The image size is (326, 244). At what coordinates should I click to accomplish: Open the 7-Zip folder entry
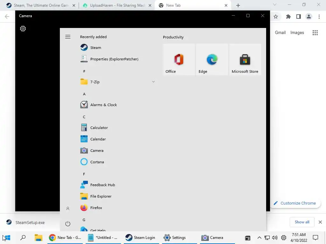click(118, 82)
